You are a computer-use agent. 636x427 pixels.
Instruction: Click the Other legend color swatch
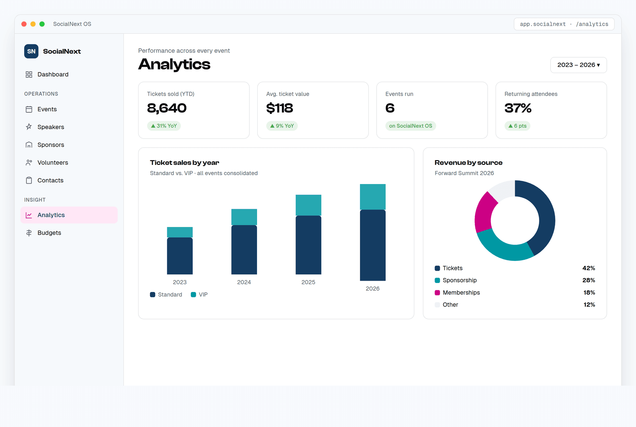point(437,305)
